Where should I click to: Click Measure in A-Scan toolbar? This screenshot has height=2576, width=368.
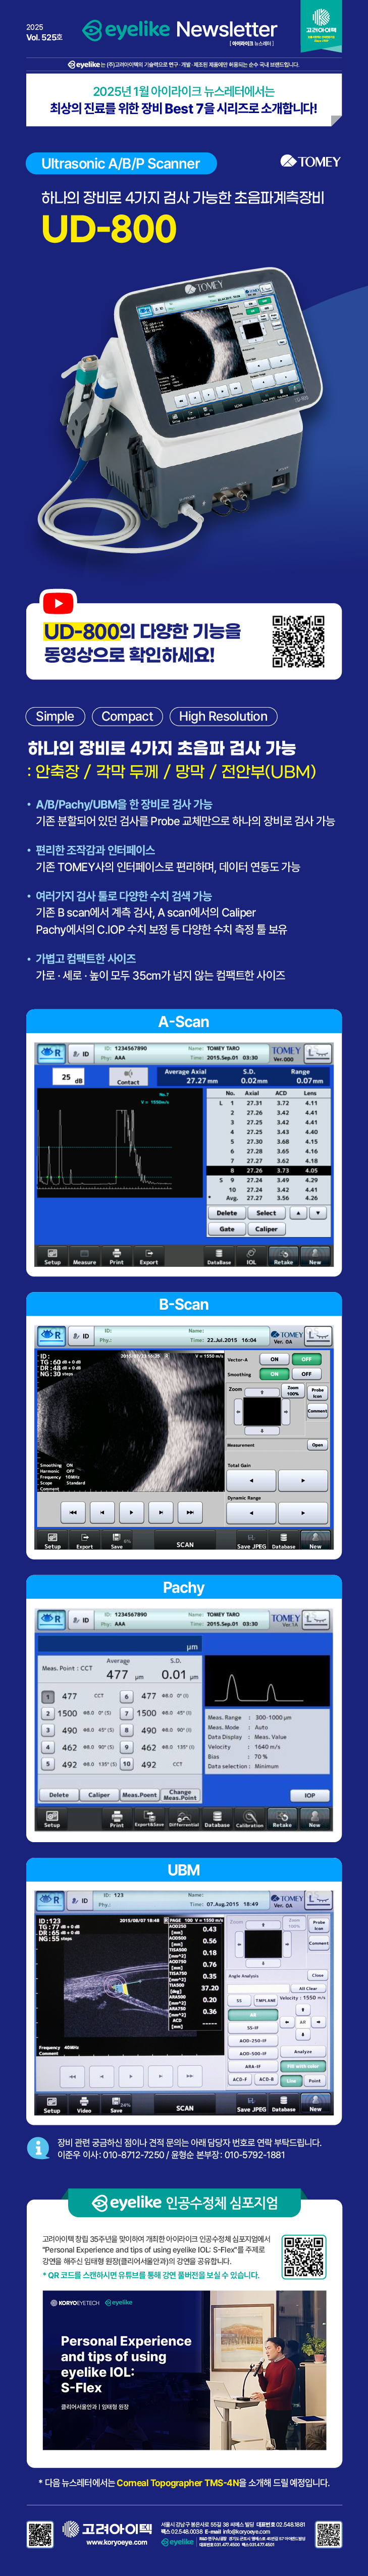click(84, 1256)
